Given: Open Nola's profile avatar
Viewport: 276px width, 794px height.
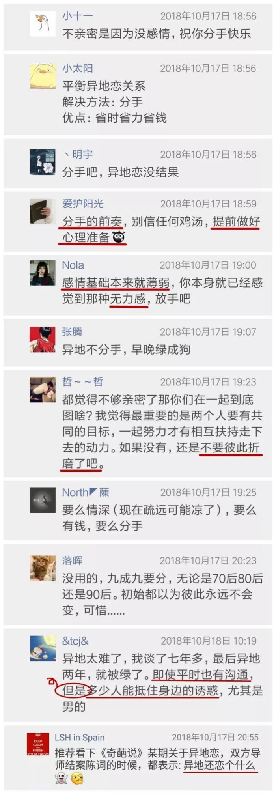Looking at the screenshot, I should 43,273.
